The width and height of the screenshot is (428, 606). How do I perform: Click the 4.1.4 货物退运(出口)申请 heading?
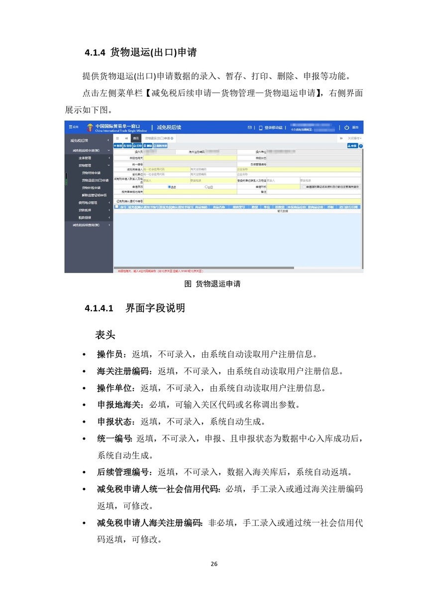click(x=141, y=52)
